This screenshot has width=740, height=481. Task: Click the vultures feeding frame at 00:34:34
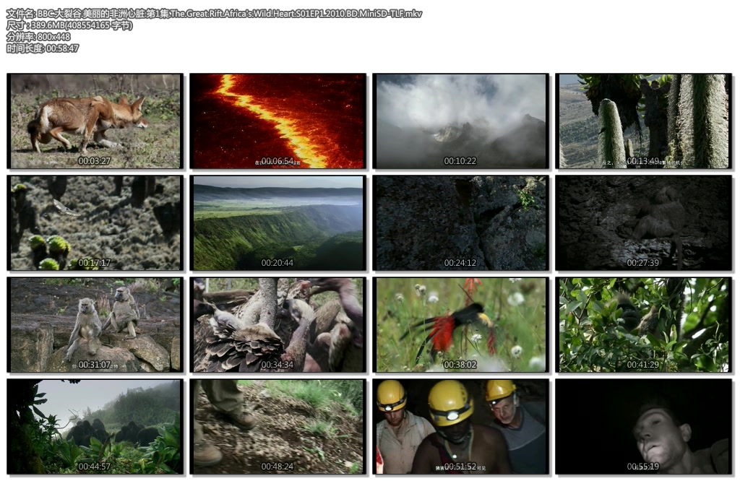coord(277,324)
